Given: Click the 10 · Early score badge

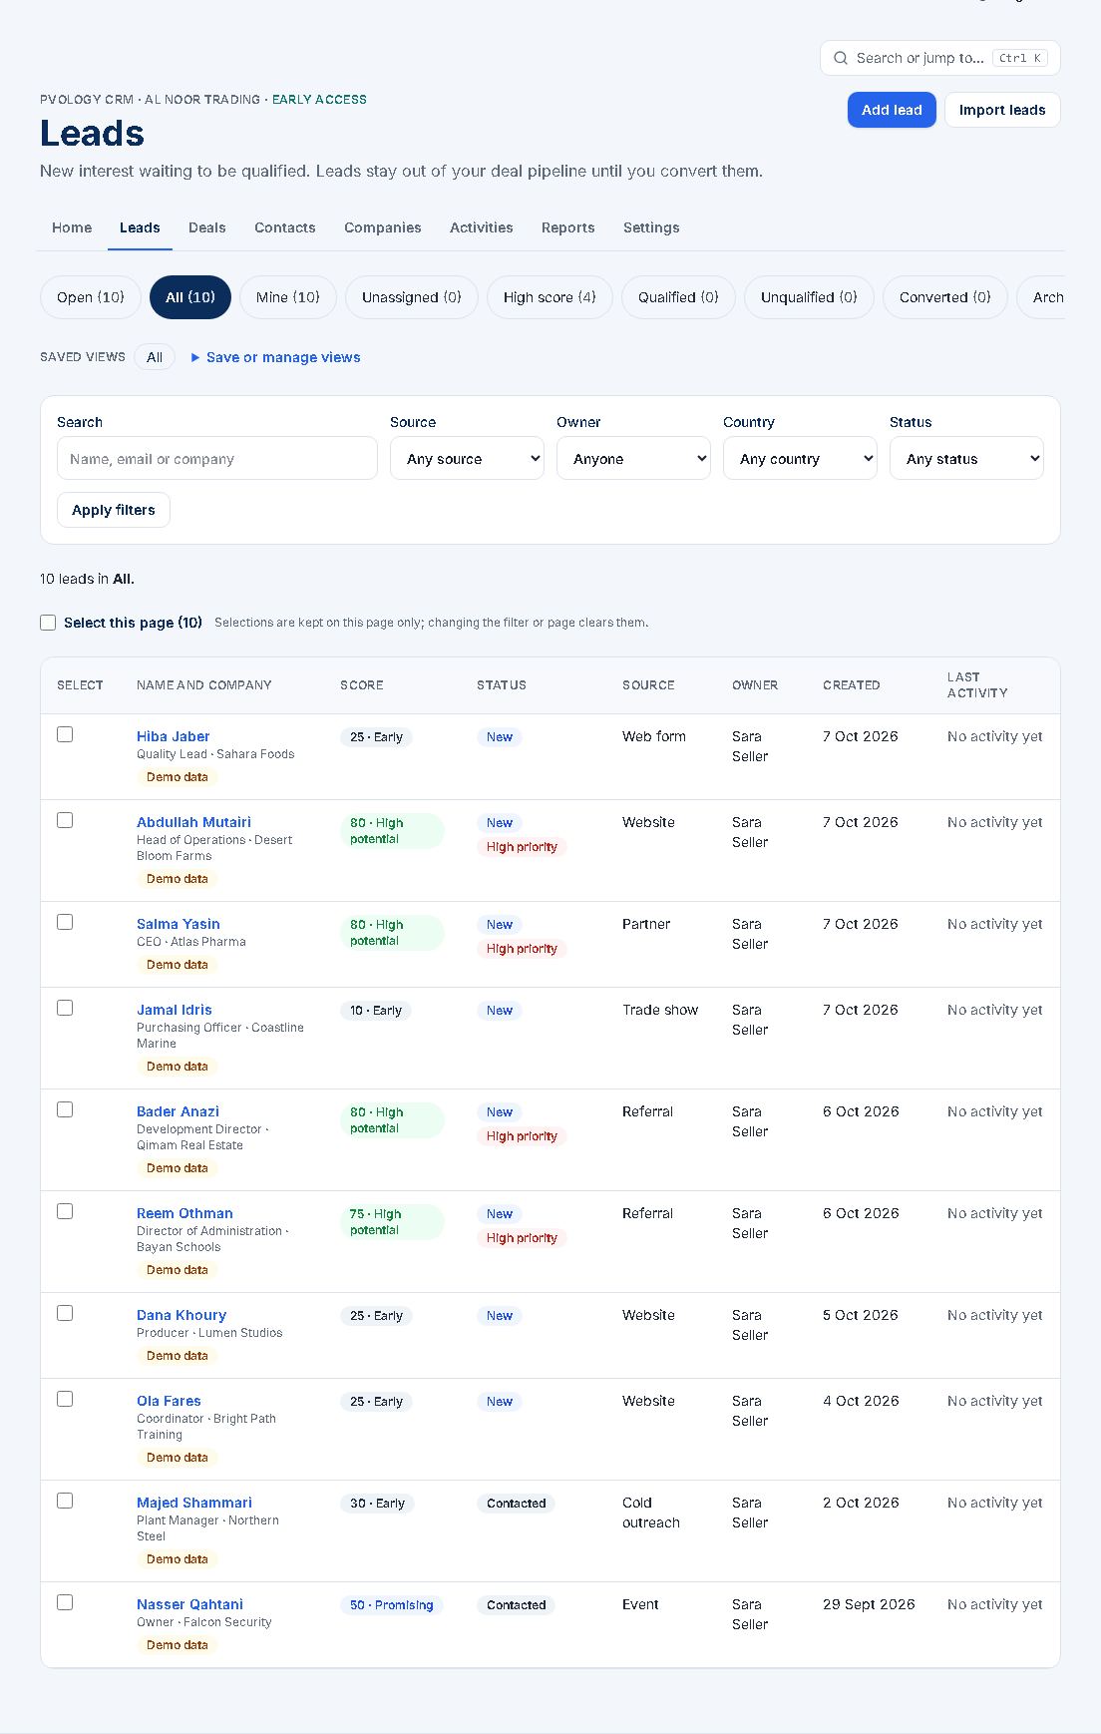Looking at the screenshot, I should tap(376, 1011).
